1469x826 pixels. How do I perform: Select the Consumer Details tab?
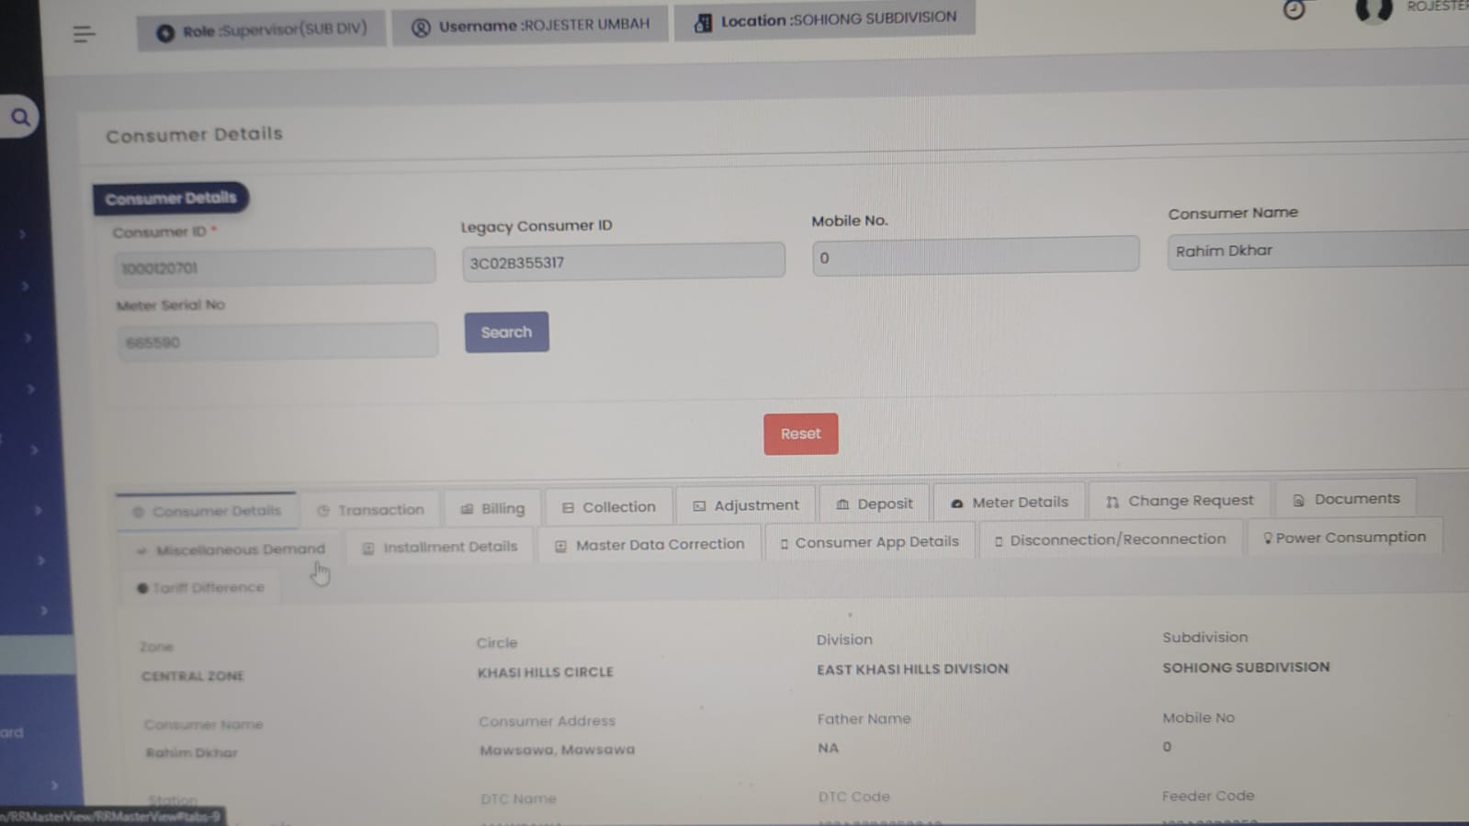(x=207, y=511)
